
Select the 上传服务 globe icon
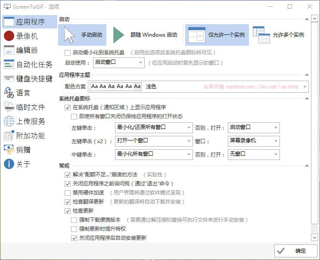(x=9, y=121)
